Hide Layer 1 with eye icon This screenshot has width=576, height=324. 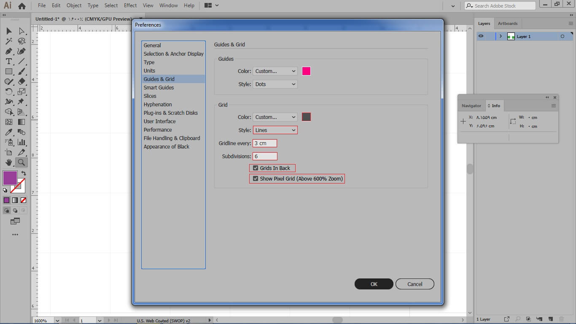[x=481, y=36]
